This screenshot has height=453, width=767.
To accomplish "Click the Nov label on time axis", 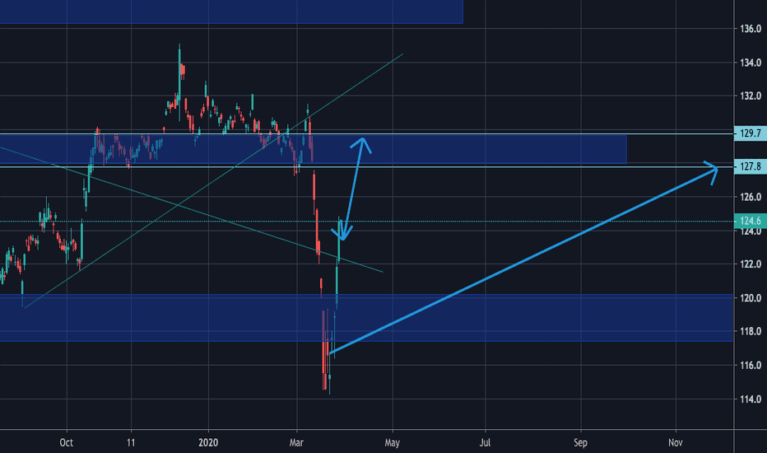I will [676, 443].
